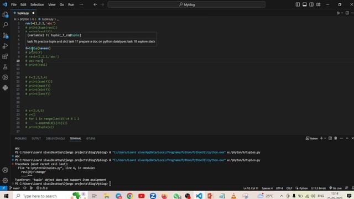Click Go Live in the status bar

pos(336,188)
